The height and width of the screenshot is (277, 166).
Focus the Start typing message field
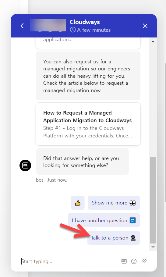(x=69, y=261)
